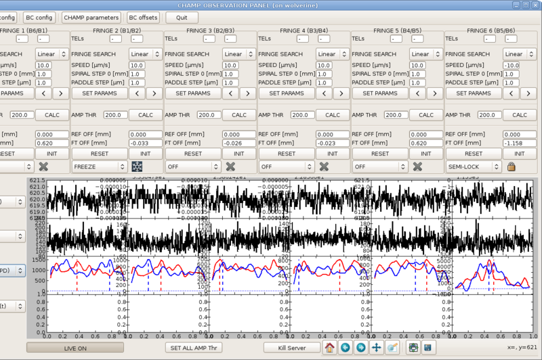Click left arrow button in Fringe 4
Image resolution: width=542 pixels, height=360 pixels.
[324, 93]
